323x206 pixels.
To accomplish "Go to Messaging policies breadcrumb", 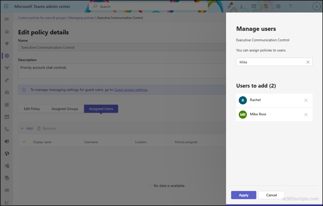I will [x=81, y=18].
